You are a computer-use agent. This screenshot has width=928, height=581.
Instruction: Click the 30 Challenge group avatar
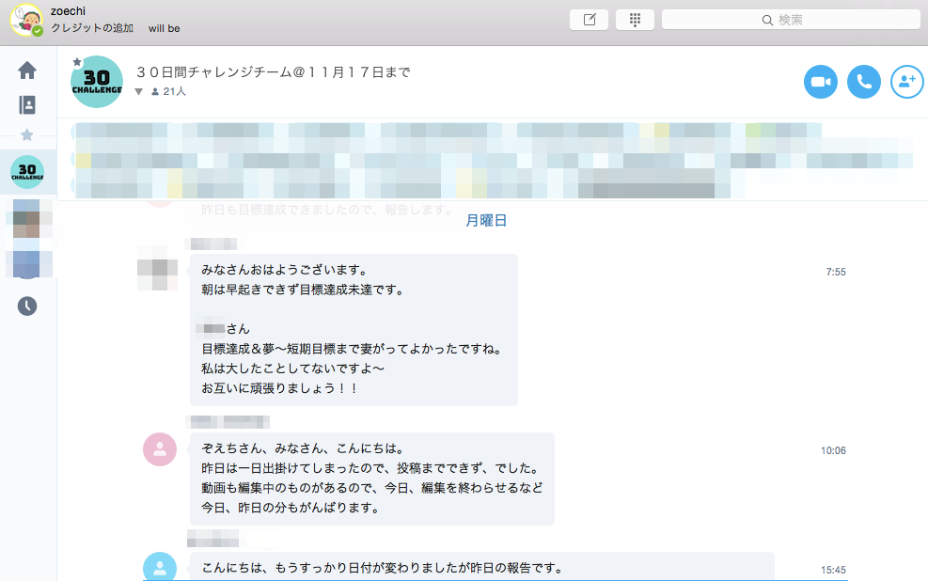pos(97,82)
